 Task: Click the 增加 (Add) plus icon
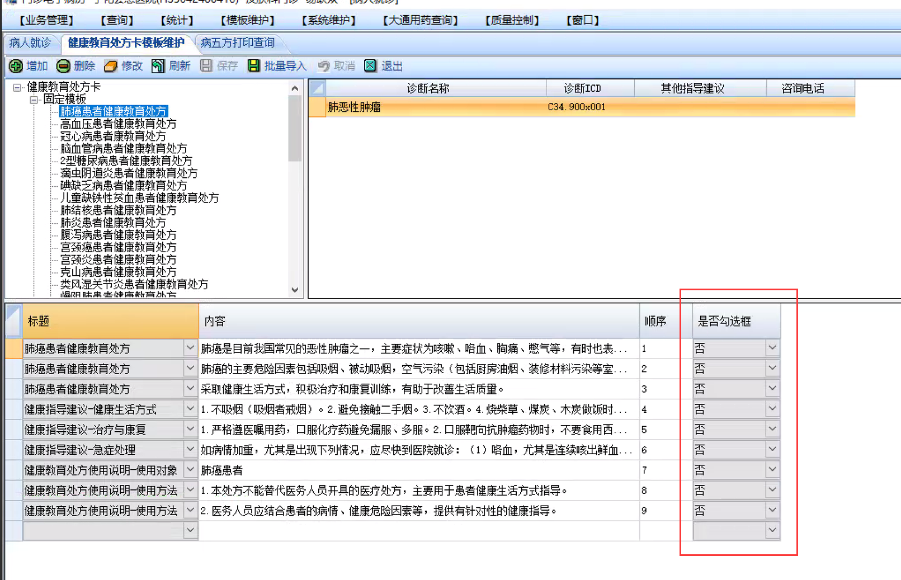tap(16, 66)
